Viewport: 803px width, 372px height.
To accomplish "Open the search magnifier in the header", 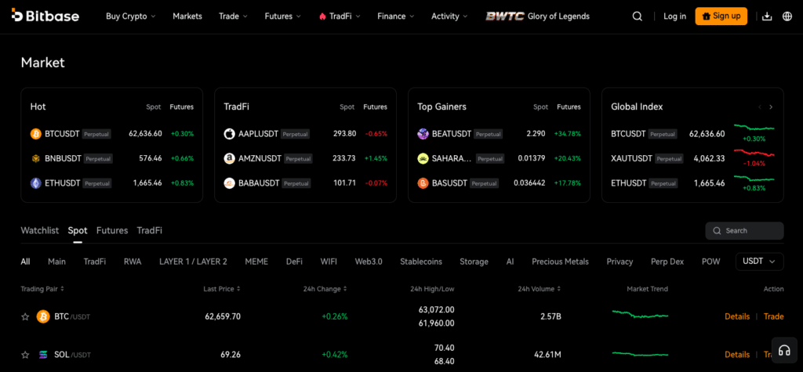I will [637, 16].
